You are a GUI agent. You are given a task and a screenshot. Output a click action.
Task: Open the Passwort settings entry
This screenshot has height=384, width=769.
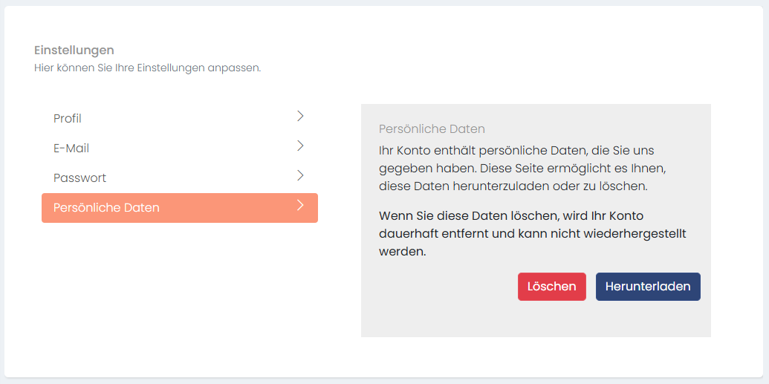point(80,178)
